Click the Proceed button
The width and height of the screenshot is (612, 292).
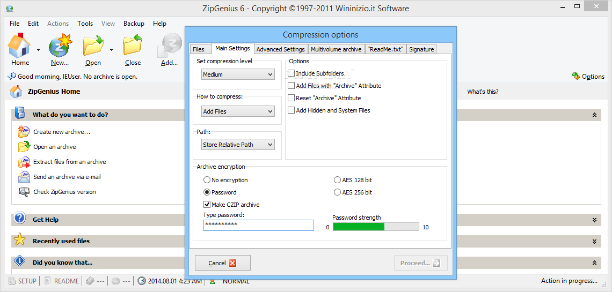coord(420,263)
